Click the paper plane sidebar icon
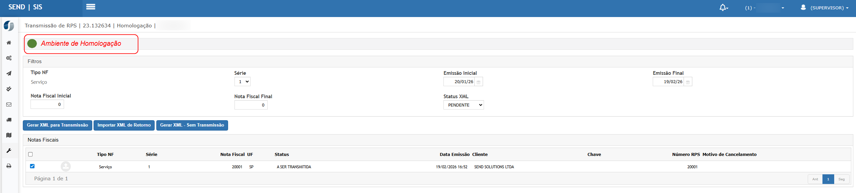The image size is (856, 193). pos(9,73)
